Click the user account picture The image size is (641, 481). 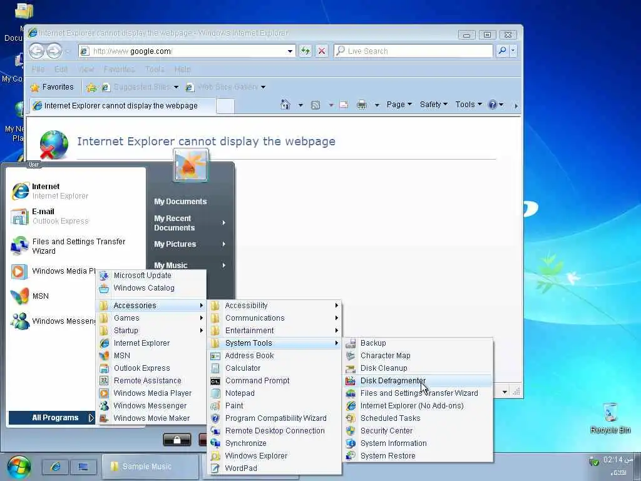(190, 165)
